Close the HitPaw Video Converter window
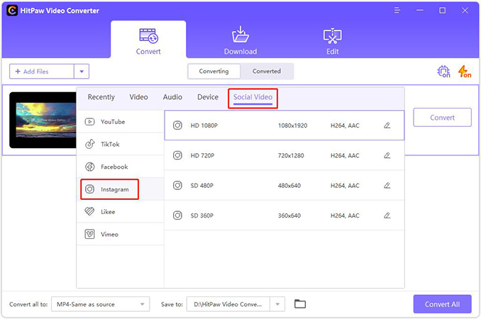Viewport: 481px width, 319px height. 465,11
